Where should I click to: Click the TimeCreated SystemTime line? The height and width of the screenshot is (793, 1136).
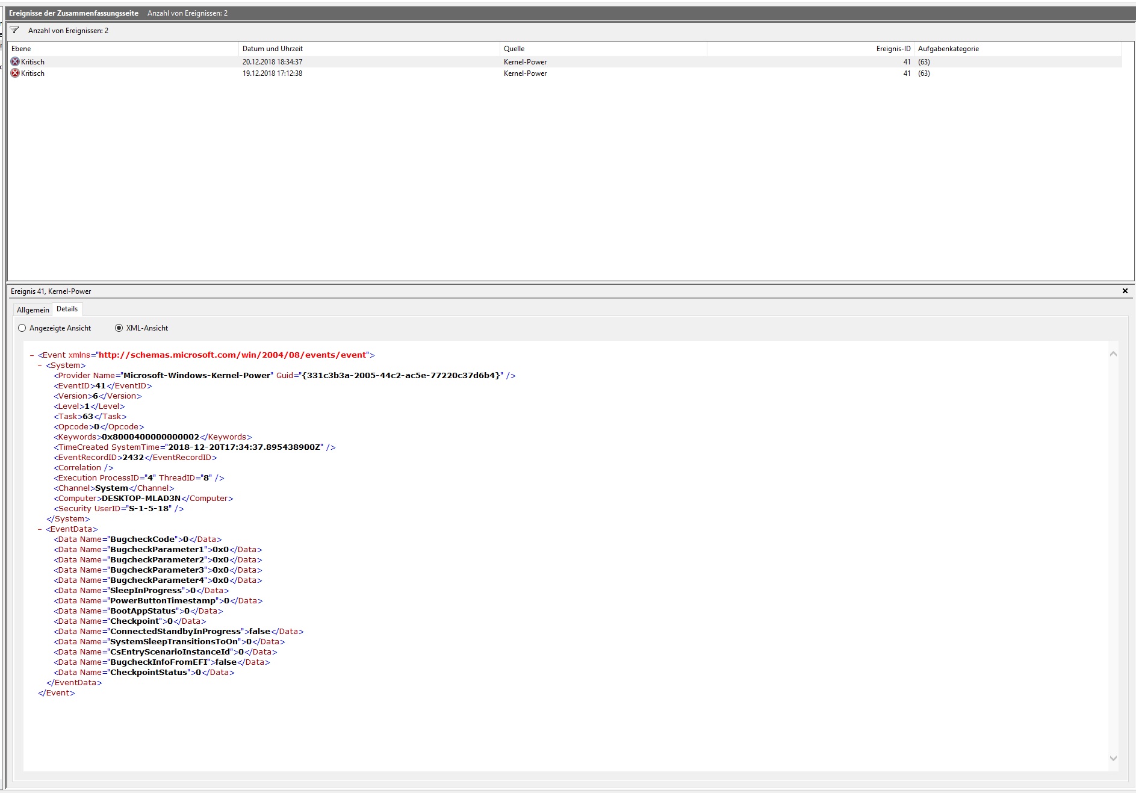click(x=194, y=447)
